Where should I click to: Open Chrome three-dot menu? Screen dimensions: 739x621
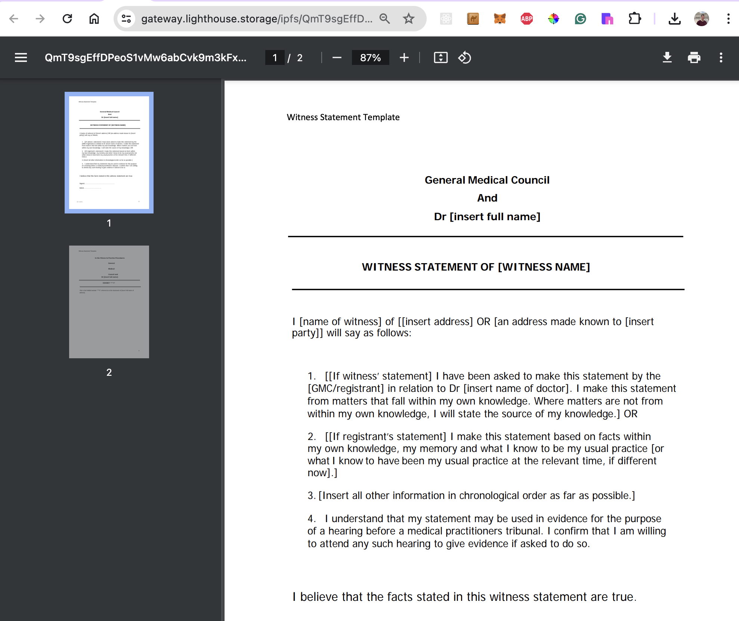click(728, 19)
